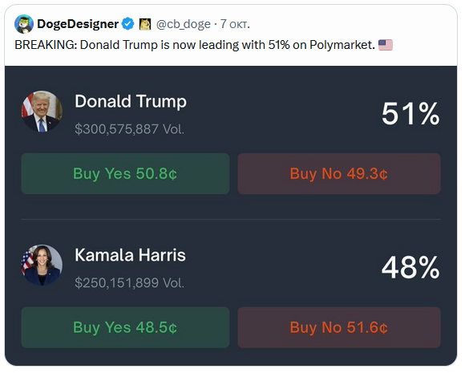Click the Donald Trump name heading
Image resolution: width=465 pixels, height=373 pixels.
[x=131, y=102]
